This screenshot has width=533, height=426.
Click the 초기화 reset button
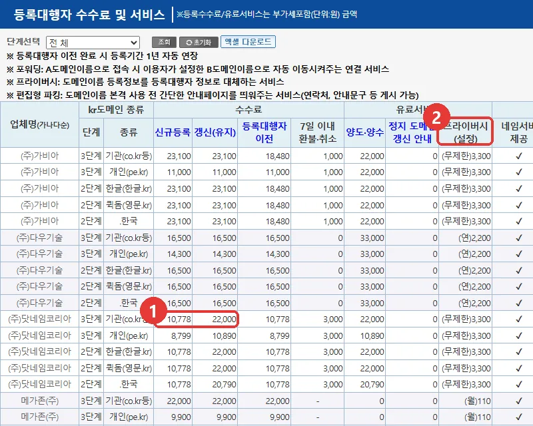pyautogui.click(x=199, y=42)
